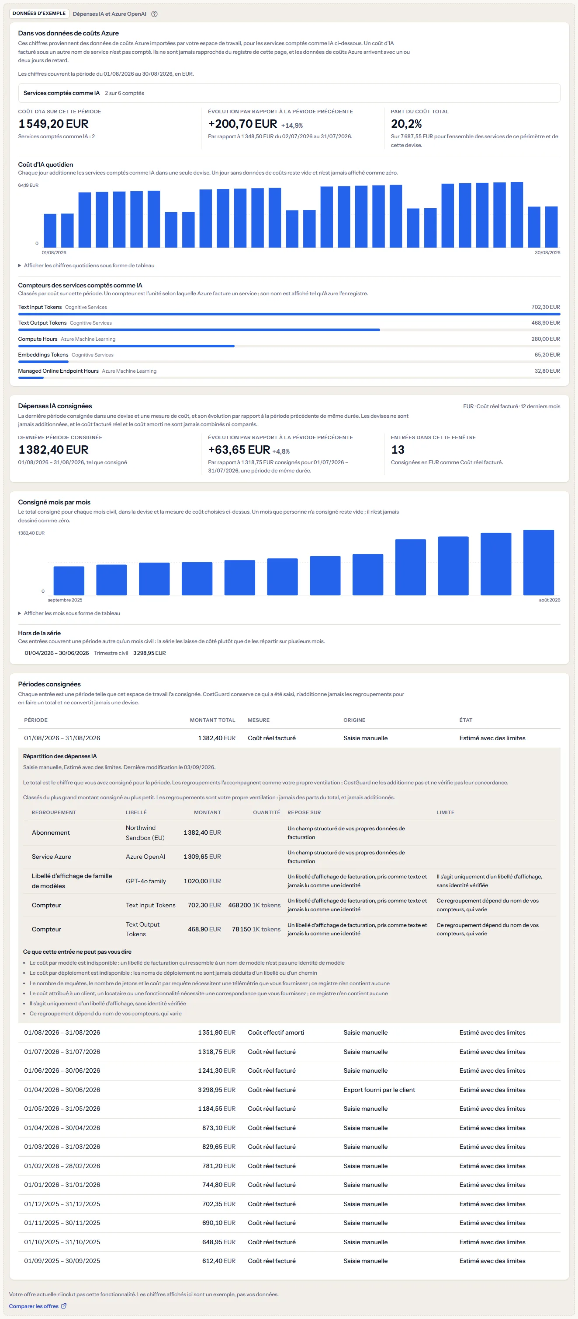This screenshot has height=1319, width=578.
Task: Click the MESURE column header
Action: tap(258, 720)
